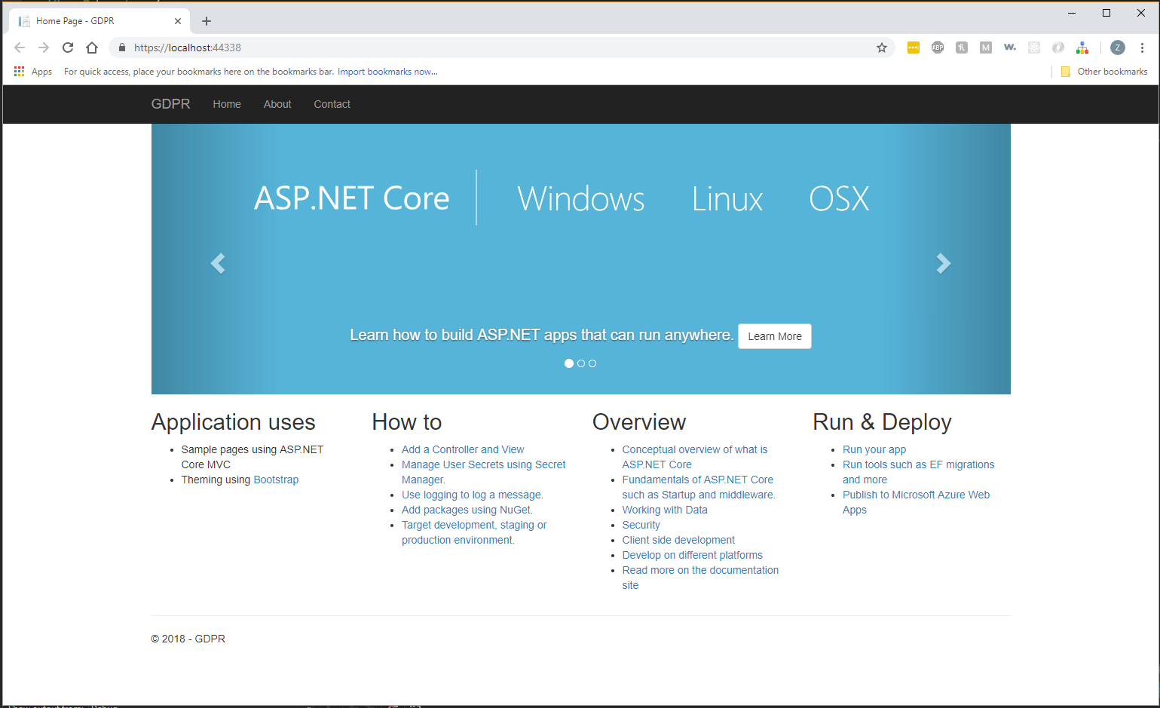Click the Import bookmarks now link
The height and width of the screenshot is (708, 1160).
click(x=387, y=72)
